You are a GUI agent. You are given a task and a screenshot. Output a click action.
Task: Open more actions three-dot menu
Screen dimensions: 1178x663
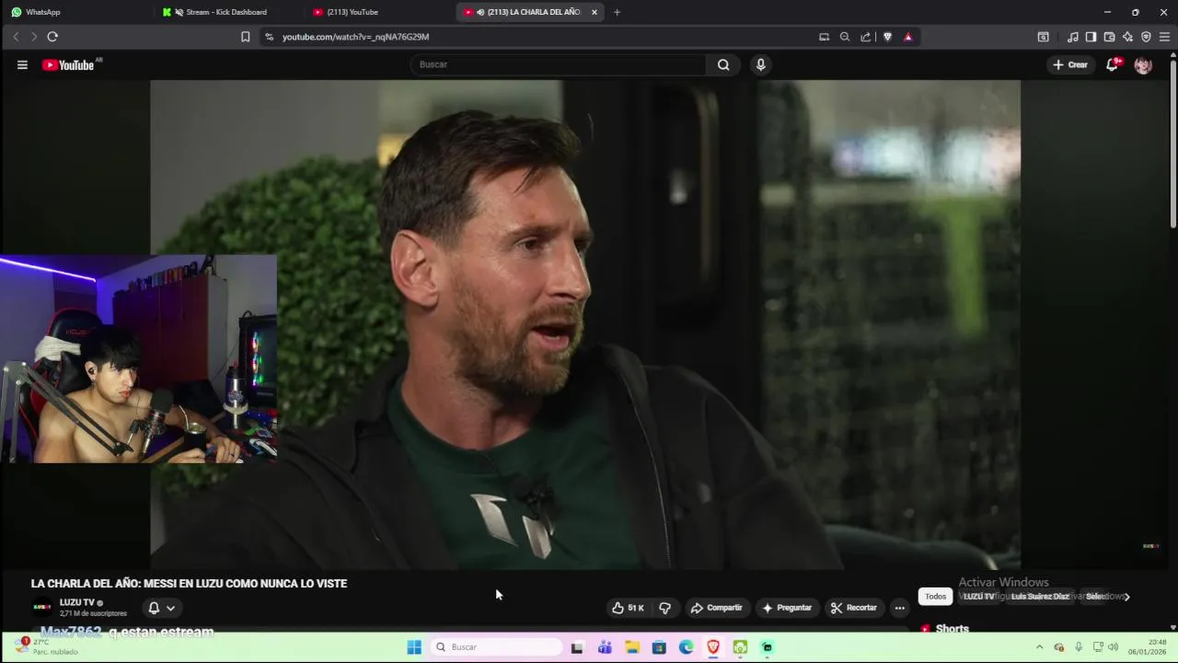(x=900, y=608)
